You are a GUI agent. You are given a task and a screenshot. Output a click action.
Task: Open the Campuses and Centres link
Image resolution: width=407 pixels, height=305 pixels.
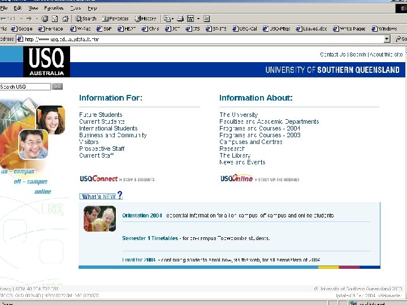251,142
